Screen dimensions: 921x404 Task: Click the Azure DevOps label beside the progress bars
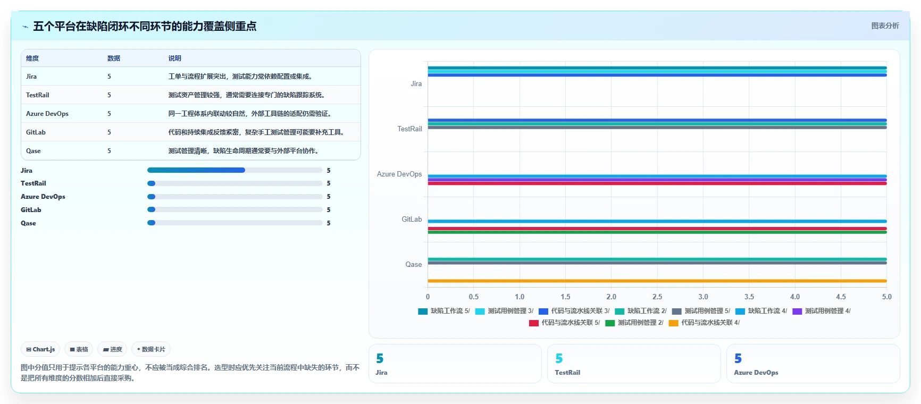pos(43,197)
